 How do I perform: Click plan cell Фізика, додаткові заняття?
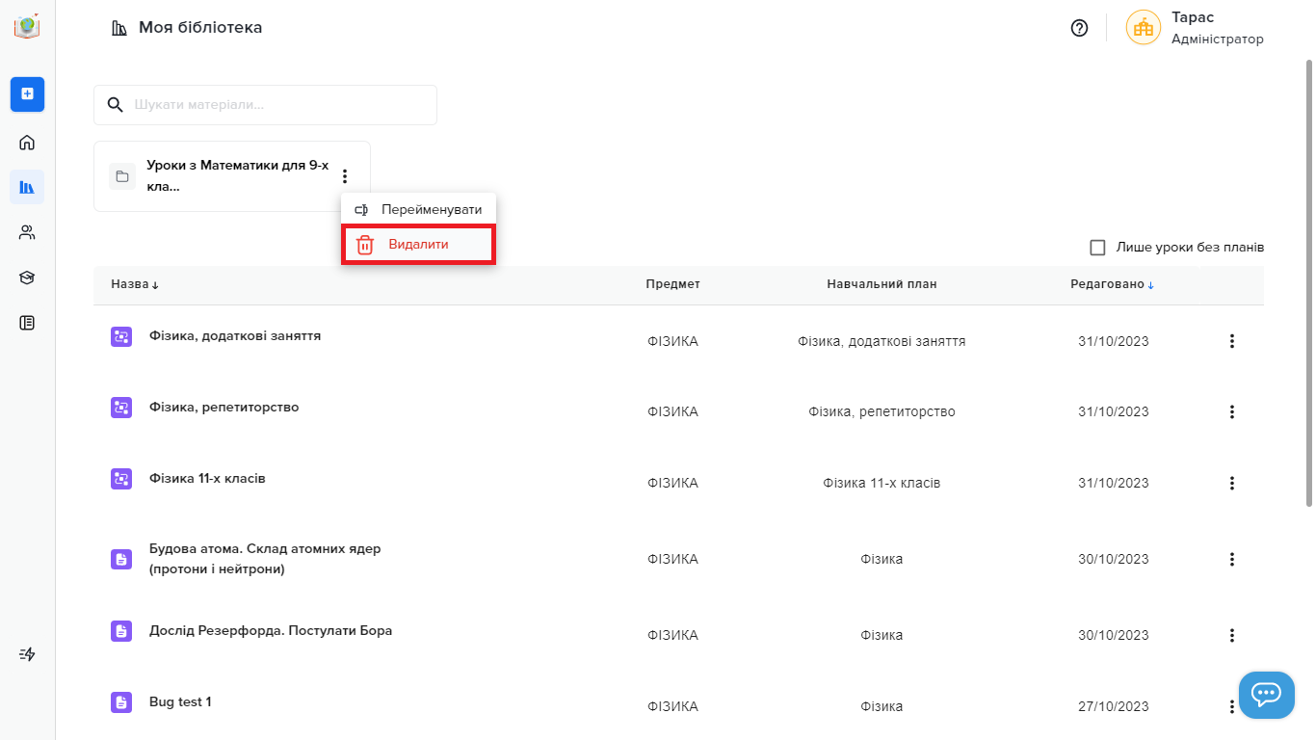pyautogui.click(x=882, y=341)
